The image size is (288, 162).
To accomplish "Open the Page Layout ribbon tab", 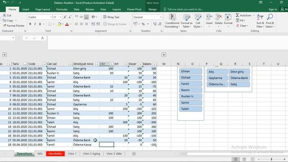I will (x=43, y=9).
